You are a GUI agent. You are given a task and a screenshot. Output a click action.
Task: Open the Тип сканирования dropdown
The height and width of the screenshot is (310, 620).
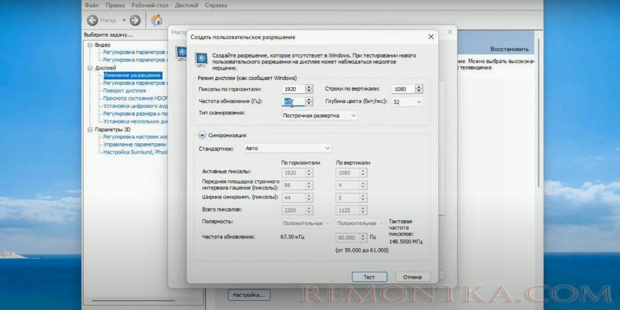pyautogui.click(x=320, y=115)
